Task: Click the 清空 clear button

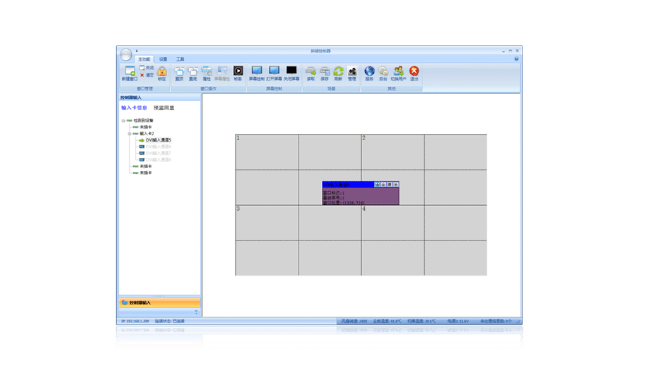Action: pyautogui.click(x=146, y=75)
